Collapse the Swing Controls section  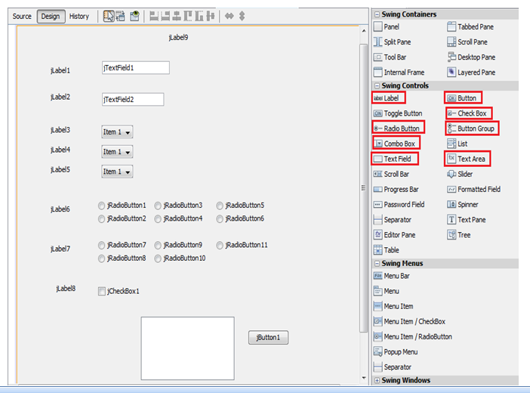[x=377, y=86]
